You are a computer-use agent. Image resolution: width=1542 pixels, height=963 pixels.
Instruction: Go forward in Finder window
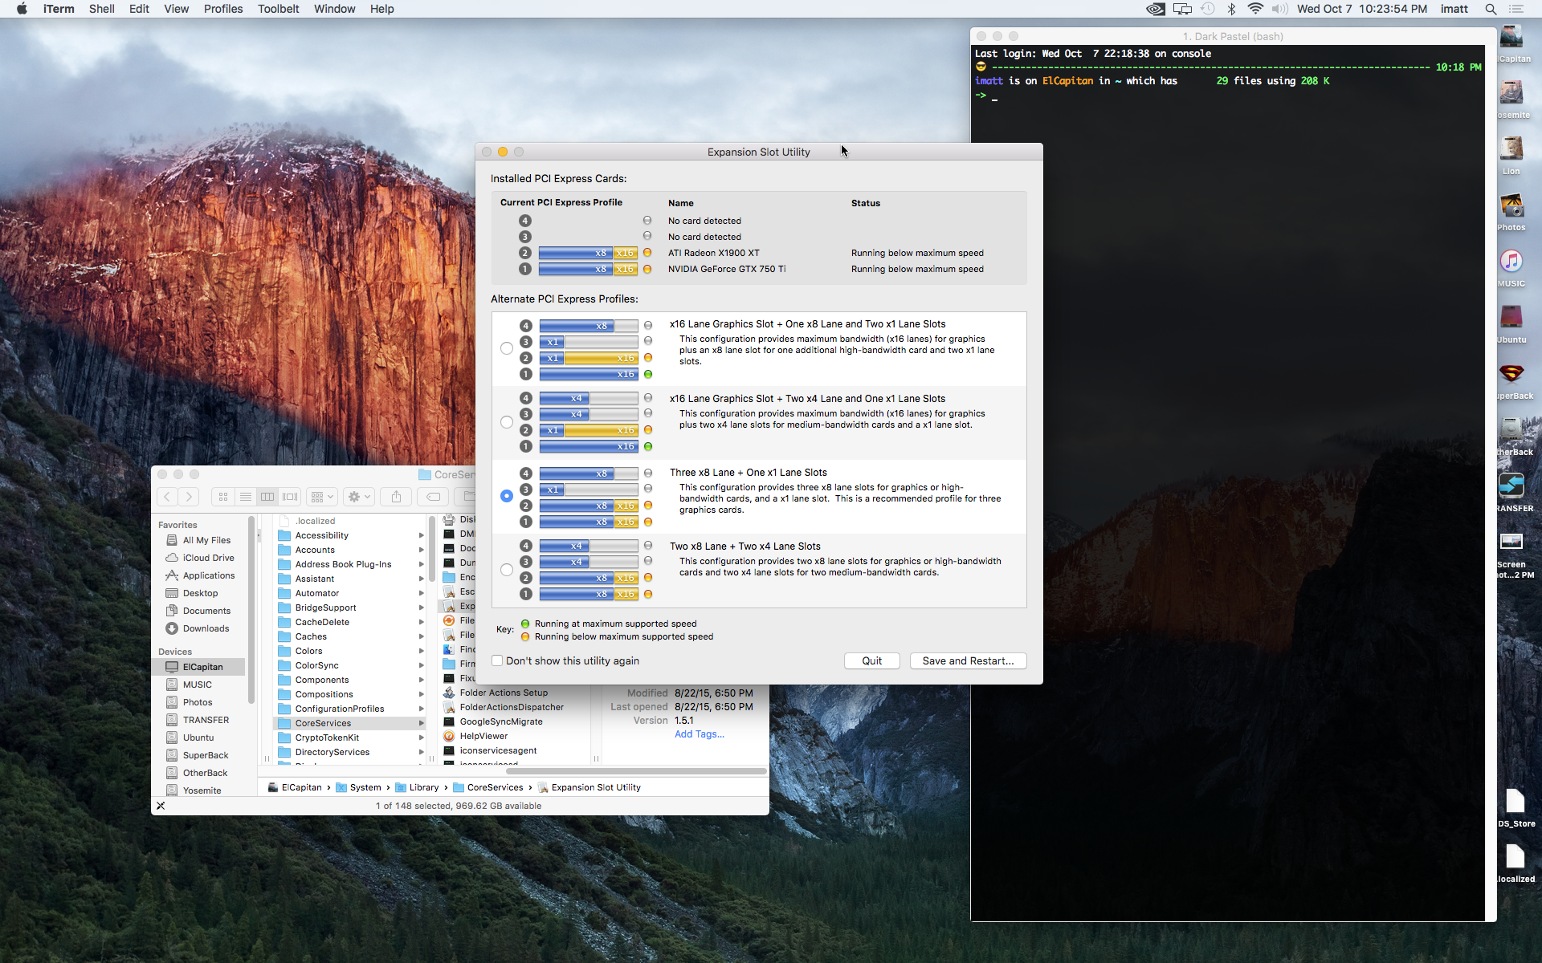pos(189,497)
